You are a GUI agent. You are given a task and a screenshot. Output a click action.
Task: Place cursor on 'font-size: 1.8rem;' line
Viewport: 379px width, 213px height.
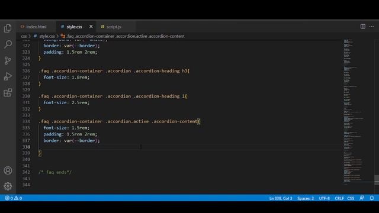point(66,78)
